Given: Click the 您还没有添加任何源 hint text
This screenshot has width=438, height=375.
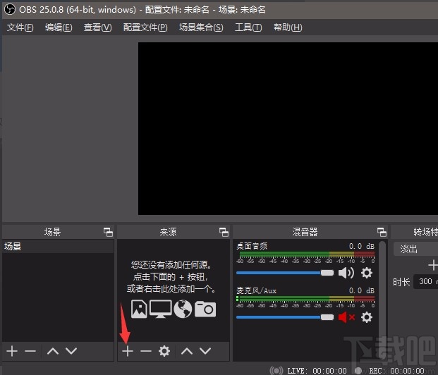Looking at the screenshot, I should coord(171,265).
